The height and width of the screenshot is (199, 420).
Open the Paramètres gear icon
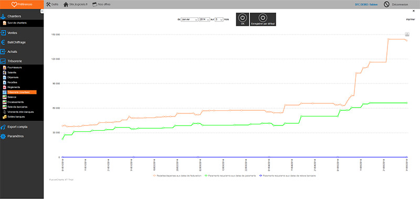click(x=3, y=137)
